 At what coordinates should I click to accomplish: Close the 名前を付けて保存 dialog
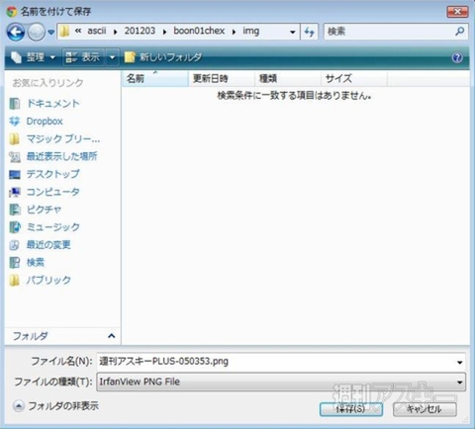coord(457,12)
